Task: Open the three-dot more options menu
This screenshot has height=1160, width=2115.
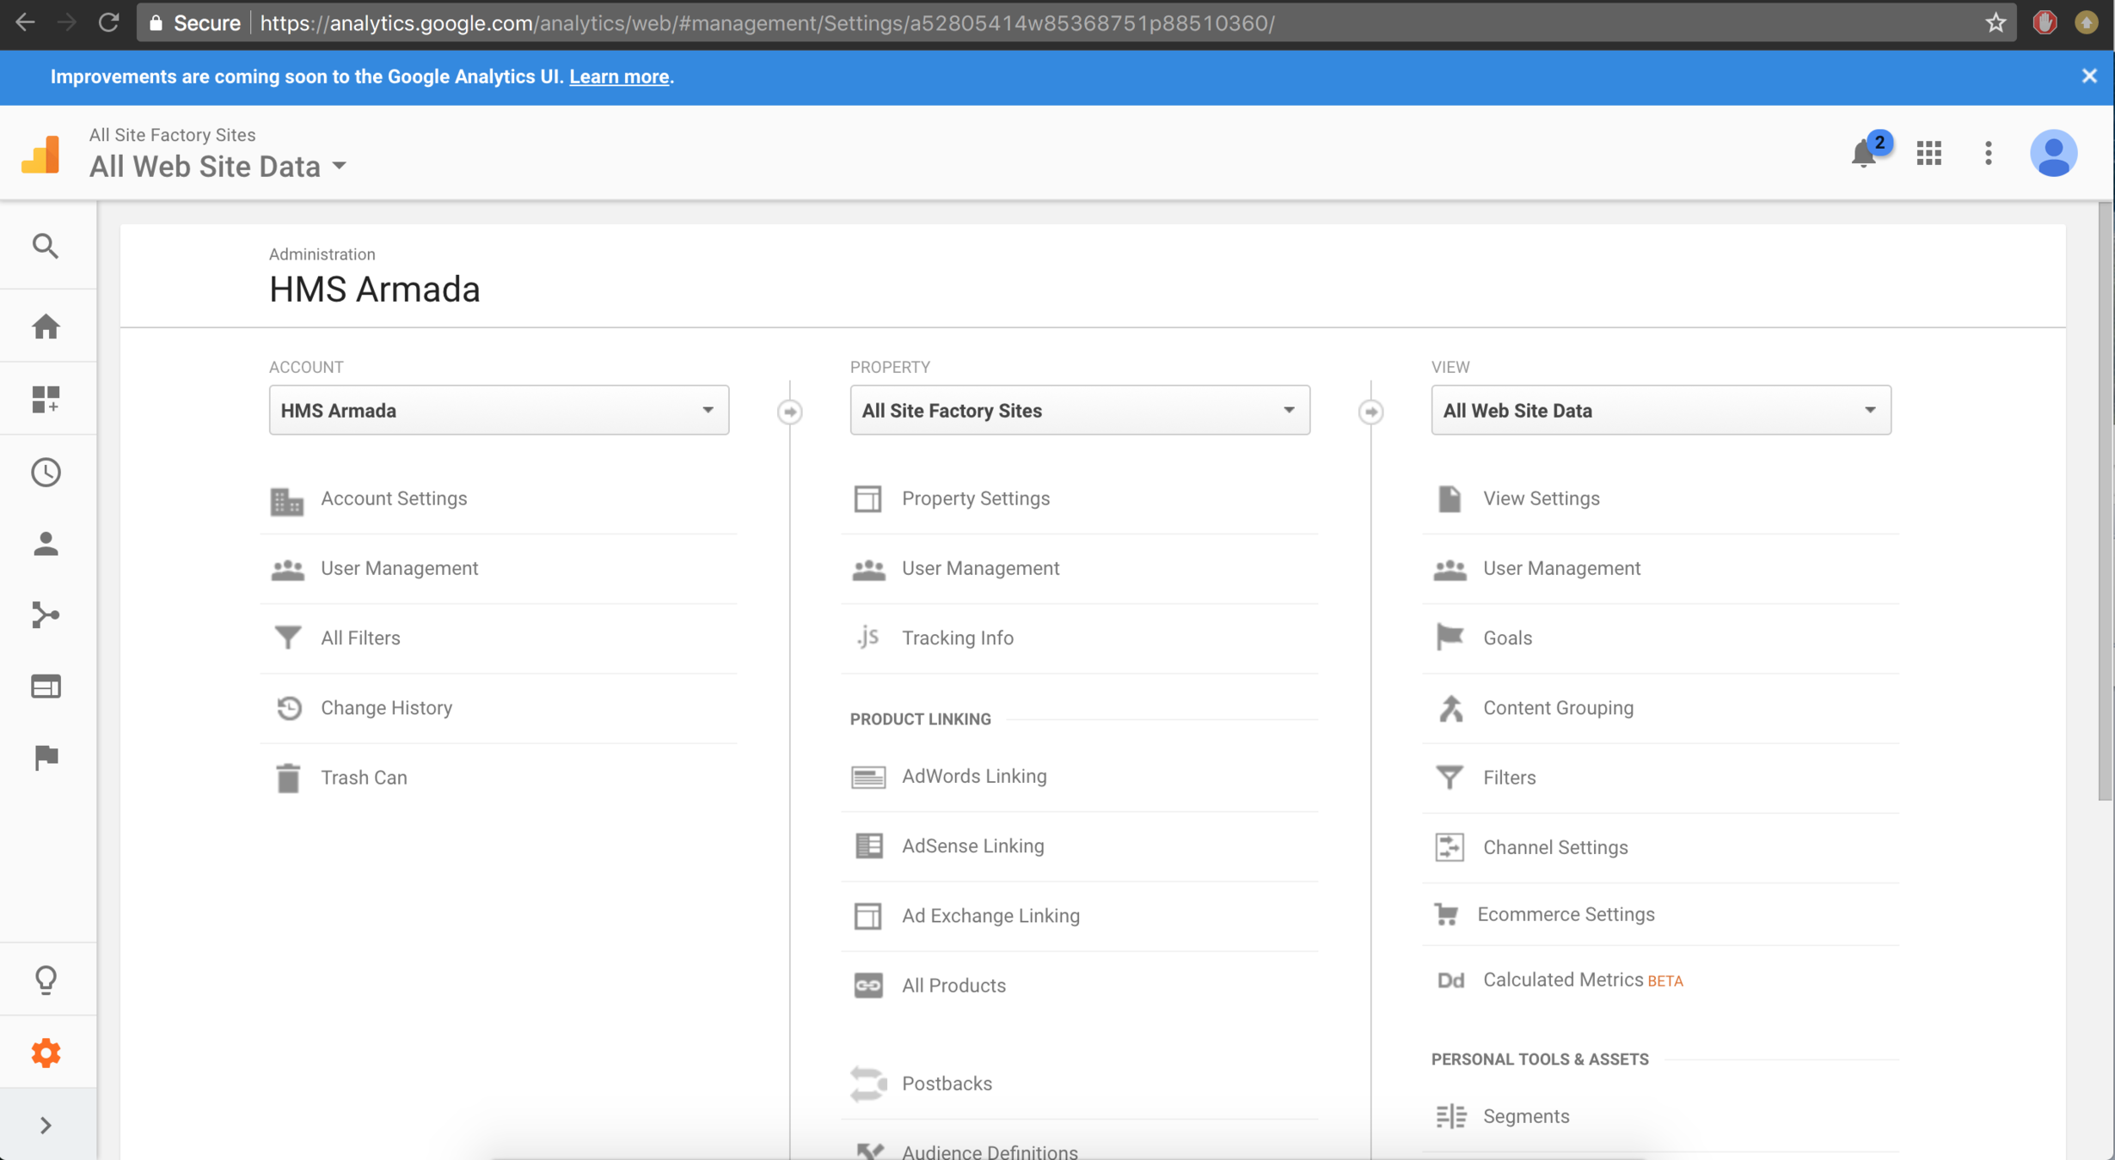Action: (x=1989, y=153)
